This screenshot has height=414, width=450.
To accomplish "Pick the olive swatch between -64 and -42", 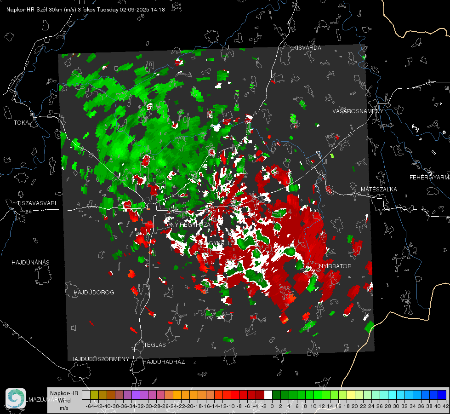I will [x=94, y=395].
